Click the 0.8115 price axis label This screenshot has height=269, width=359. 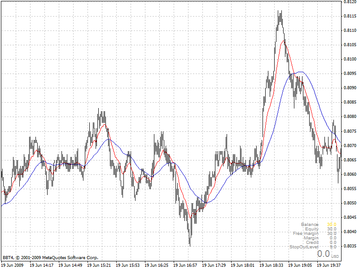click(x=350, y=16)
